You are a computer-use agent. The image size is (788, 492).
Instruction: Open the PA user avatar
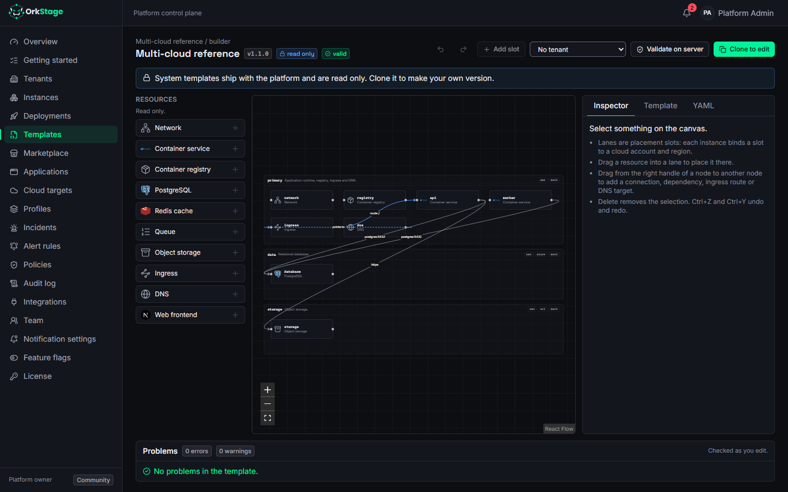[x=708, y=13]
